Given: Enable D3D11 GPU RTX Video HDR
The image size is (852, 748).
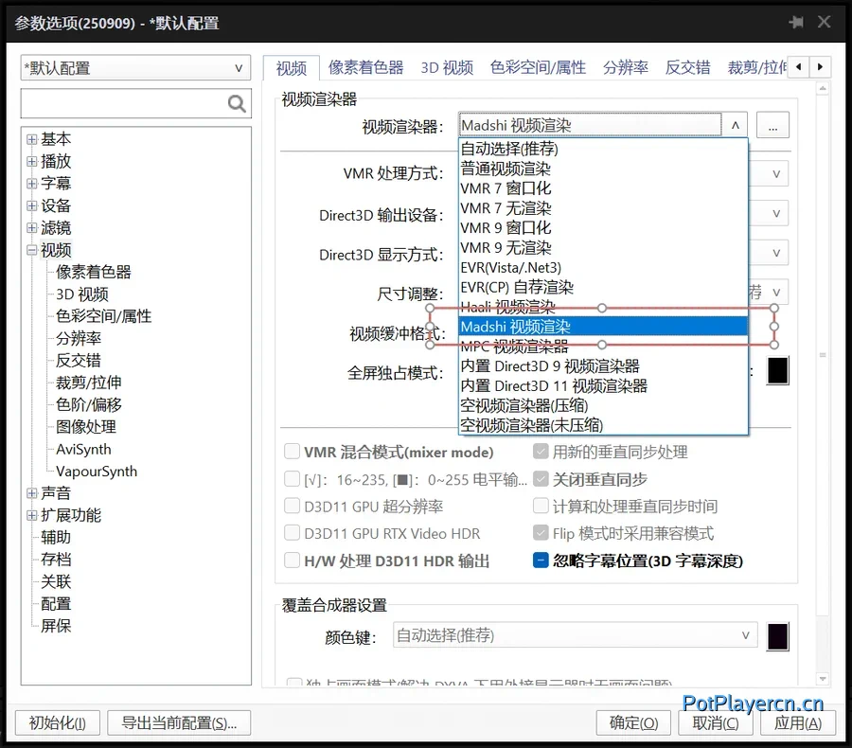Looking at the screenshot, I should click(x=293, y=533).
